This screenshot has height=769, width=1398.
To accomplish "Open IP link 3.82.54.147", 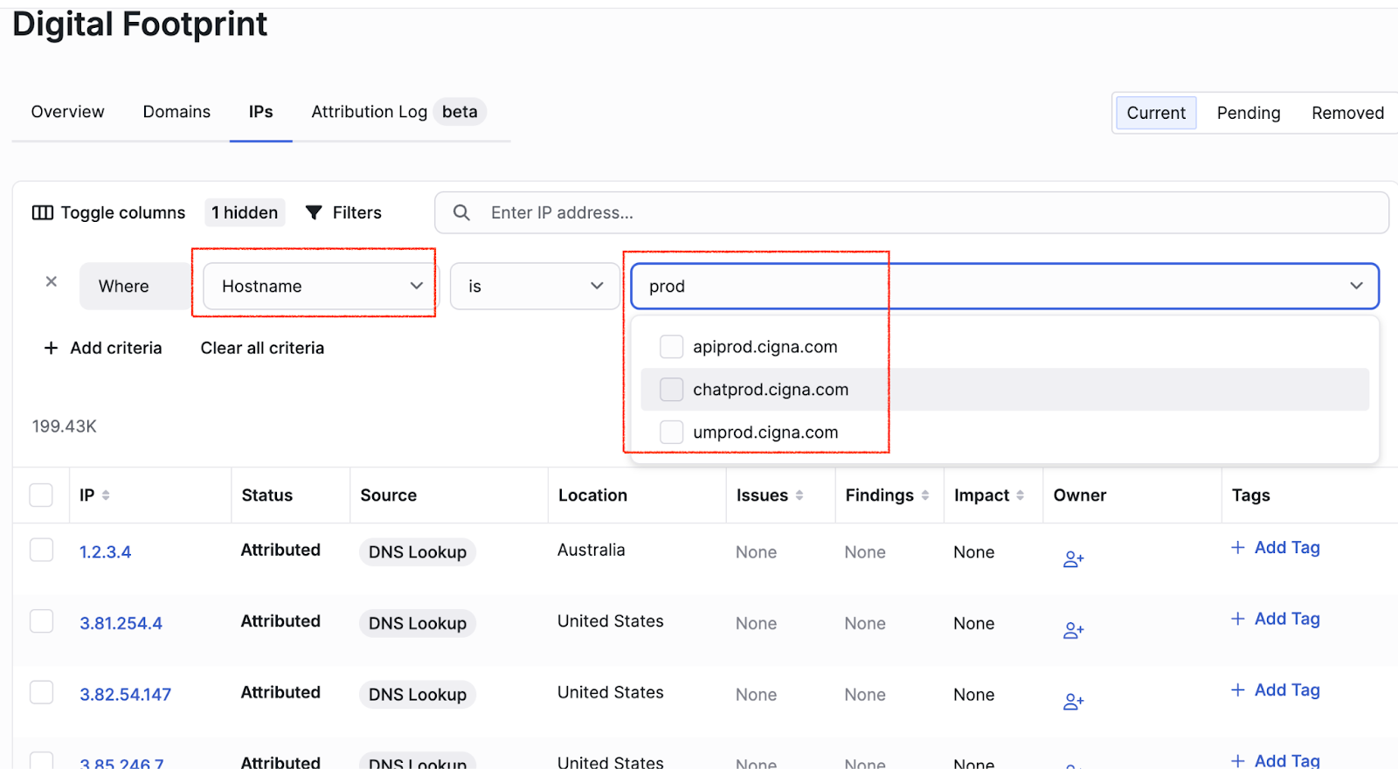I will pyautogui.click(x=125, y=695).
